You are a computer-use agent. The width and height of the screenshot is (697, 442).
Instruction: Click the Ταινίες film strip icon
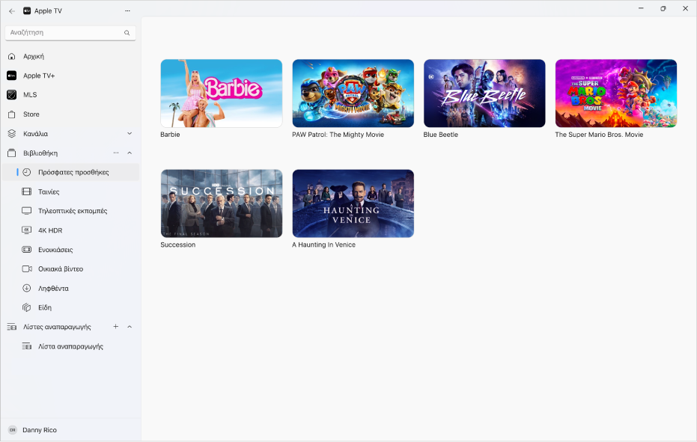(x=27, y=191)
